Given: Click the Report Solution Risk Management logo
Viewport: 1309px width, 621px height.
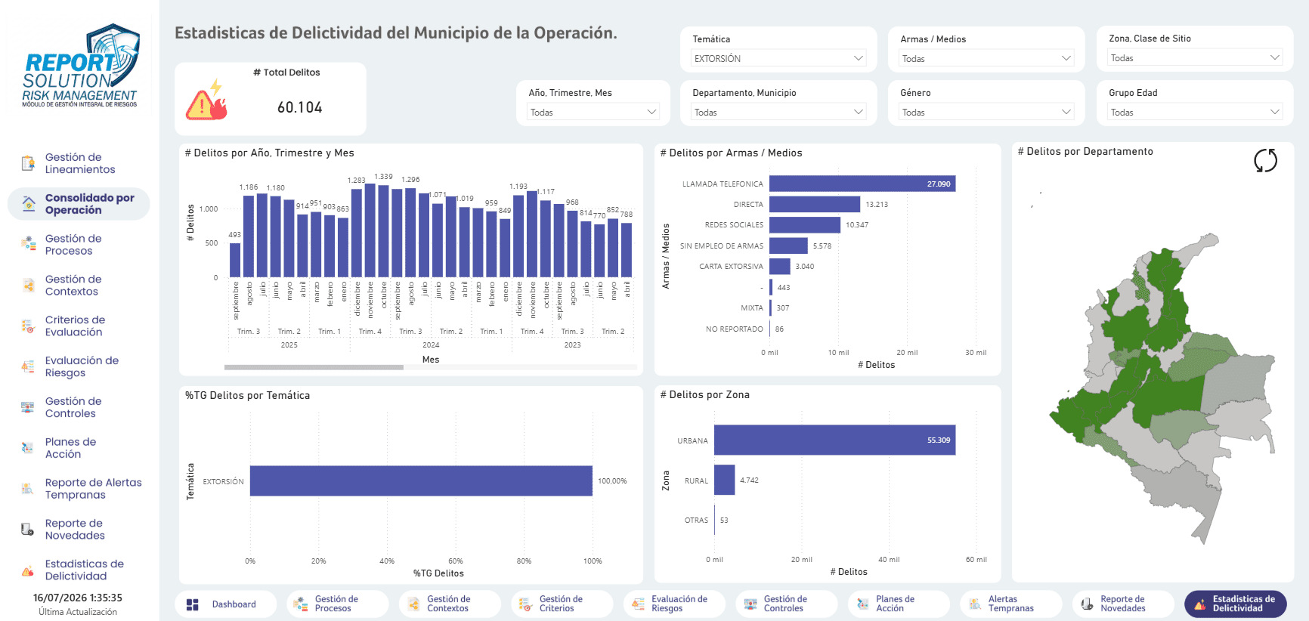Looking at the screenshot, I should (x=80, y=66).
